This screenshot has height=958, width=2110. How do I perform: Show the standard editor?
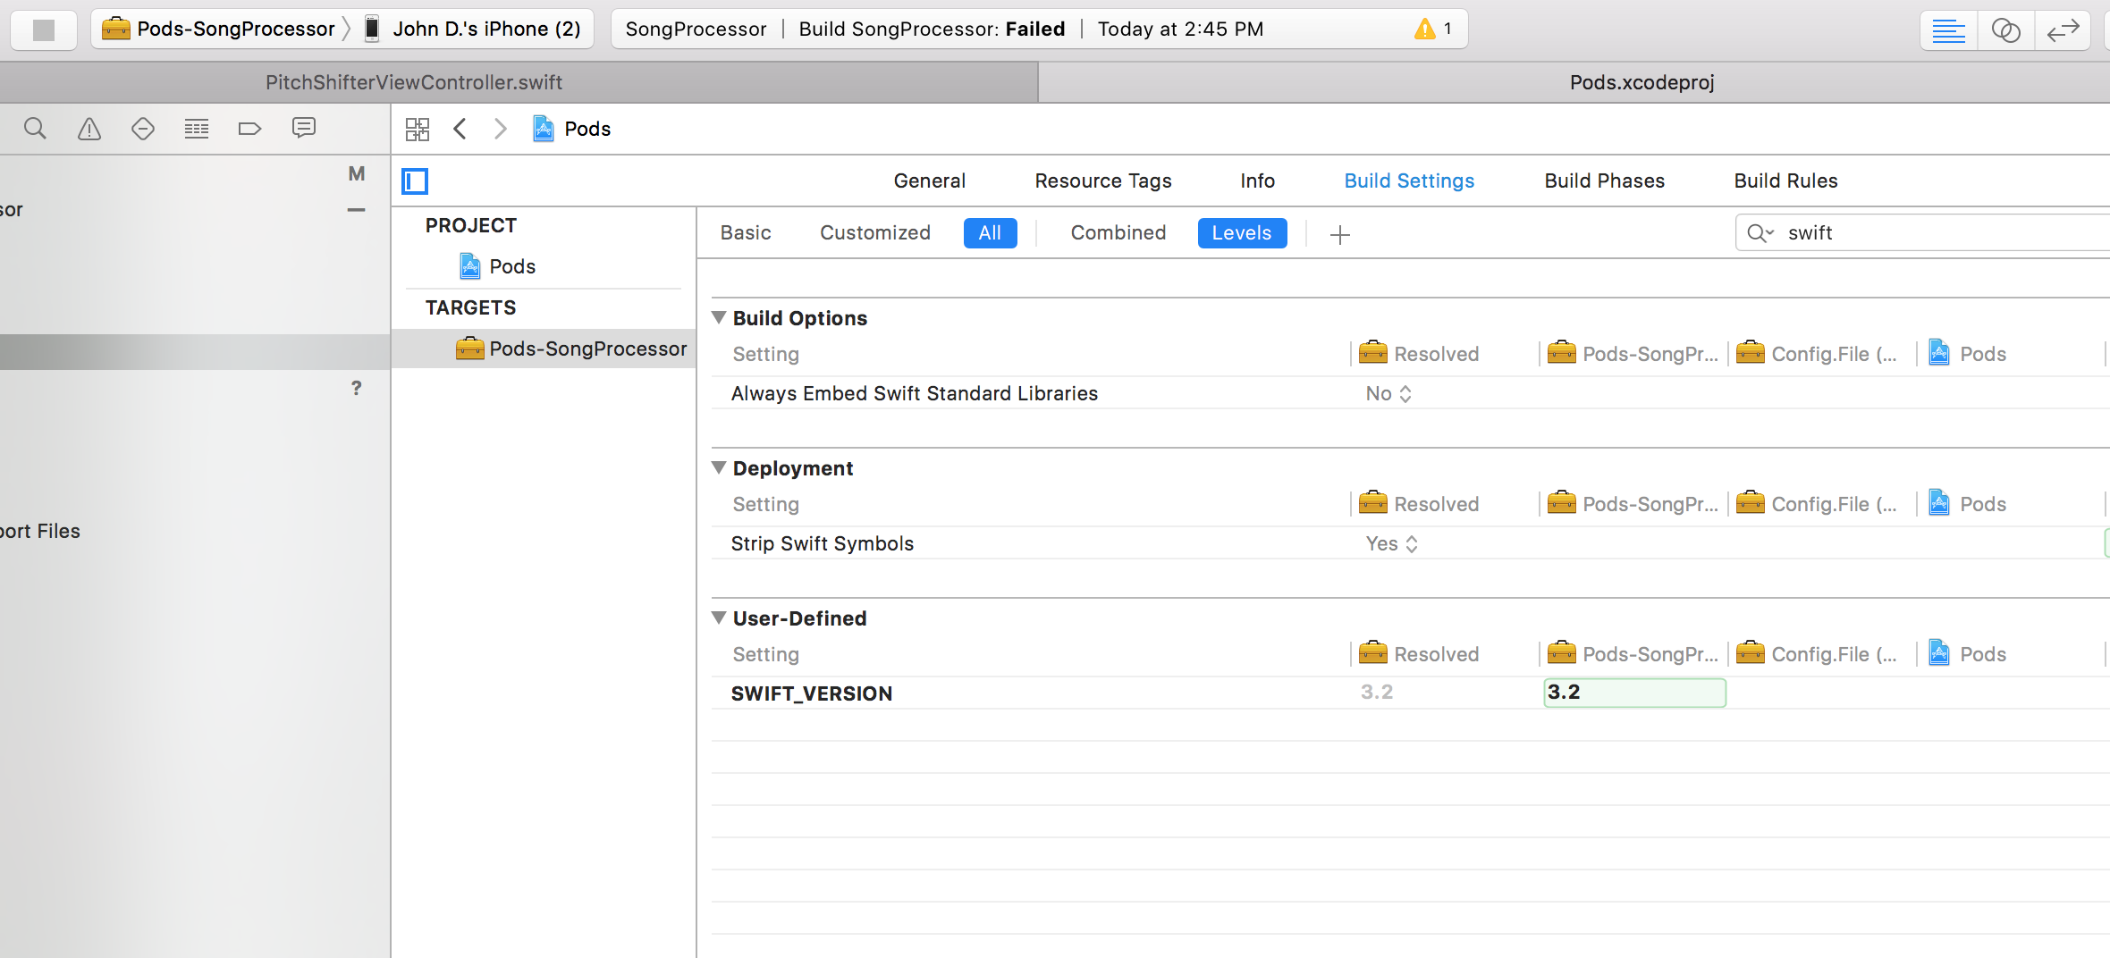pos(1949,30)
